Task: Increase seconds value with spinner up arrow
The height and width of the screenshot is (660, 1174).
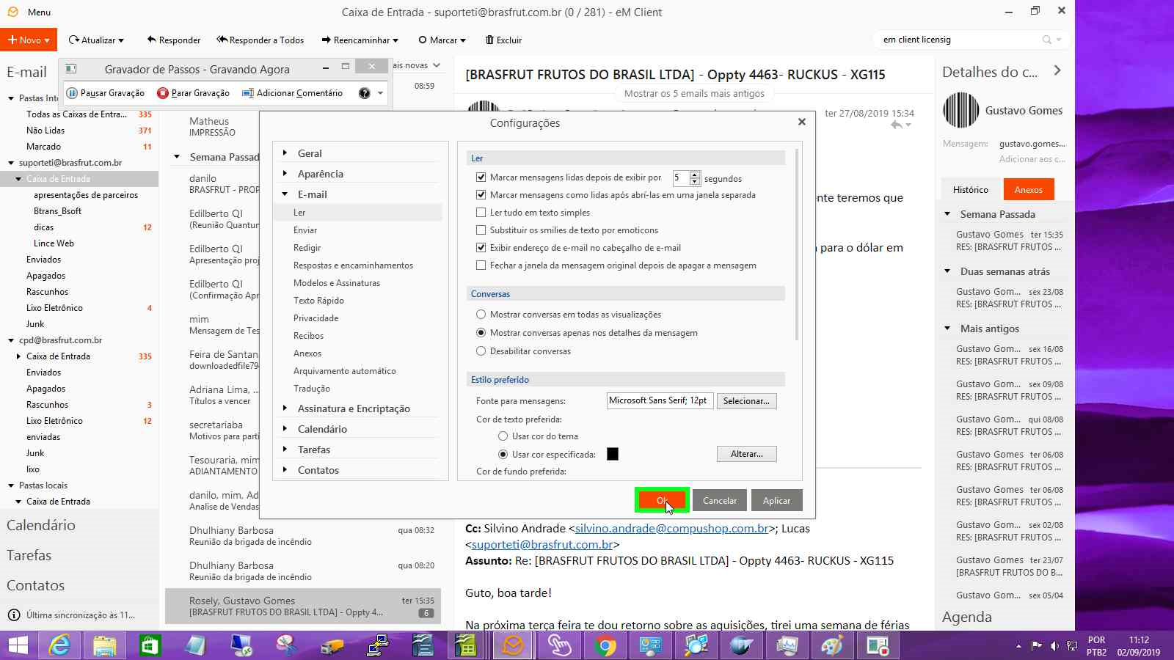Action: click(695, 175)
